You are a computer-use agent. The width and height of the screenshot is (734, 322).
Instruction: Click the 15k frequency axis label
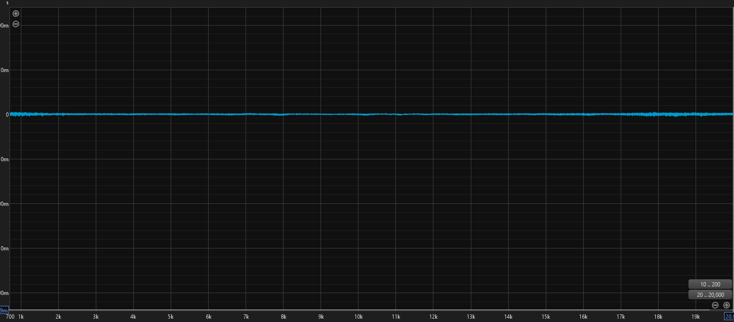[x=546, y=316]
